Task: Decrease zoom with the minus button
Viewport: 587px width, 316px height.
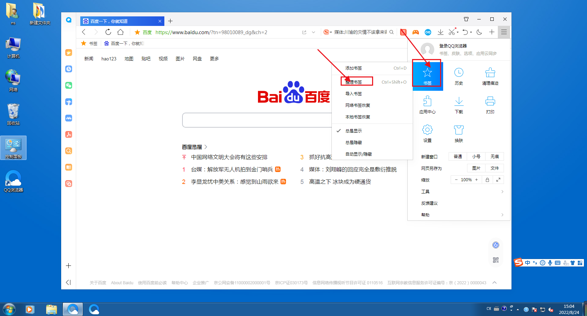Action: (456, 180)
